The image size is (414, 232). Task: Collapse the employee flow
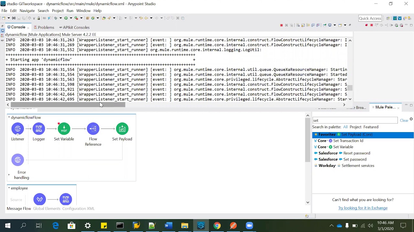pyautogui.click(x=9, y=188)
